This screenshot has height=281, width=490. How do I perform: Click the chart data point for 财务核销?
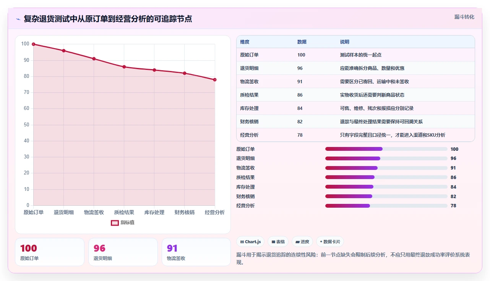coord(185,73)
